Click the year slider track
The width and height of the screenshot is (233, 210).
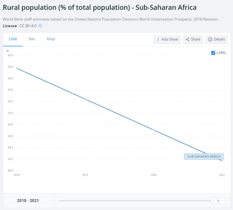(x=134, y=200)
